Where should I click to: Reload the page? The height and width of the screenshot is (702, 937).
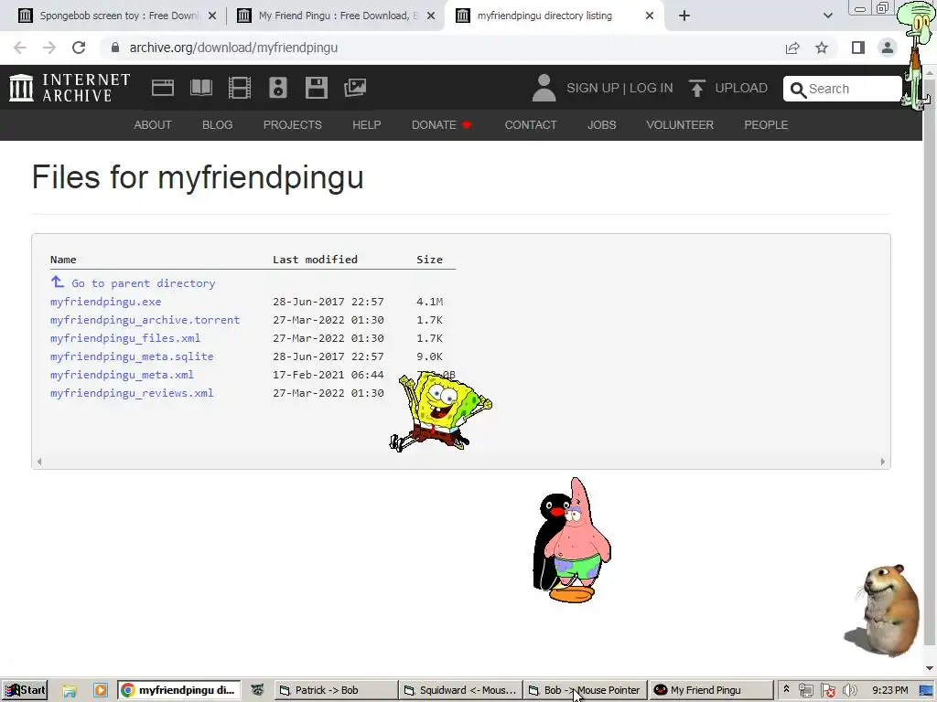tap(79, 48)
